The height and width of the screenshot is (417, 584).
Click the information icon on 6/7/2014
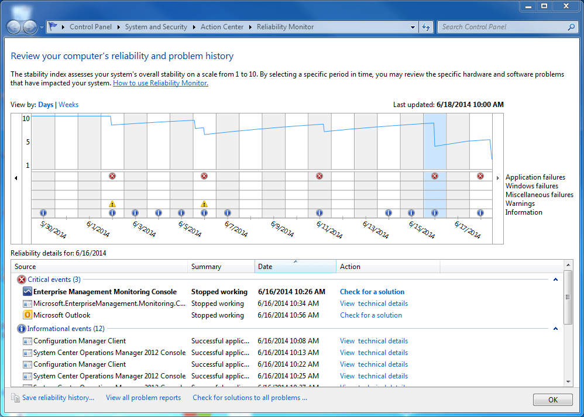[227, 213]
